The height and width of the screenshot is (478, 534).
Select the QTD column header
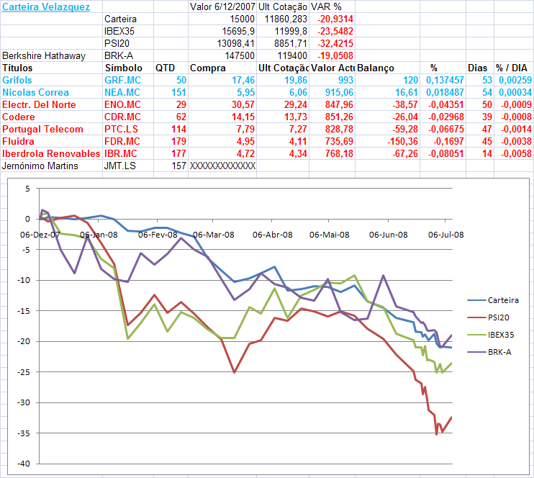[171, 68]
